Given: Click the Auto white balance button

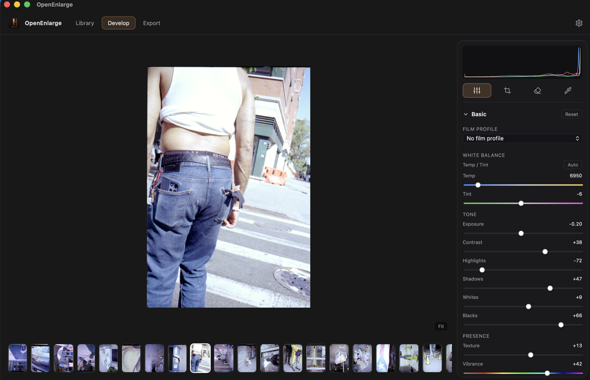Looking at the screenshot, I should (x=573, y=165).
